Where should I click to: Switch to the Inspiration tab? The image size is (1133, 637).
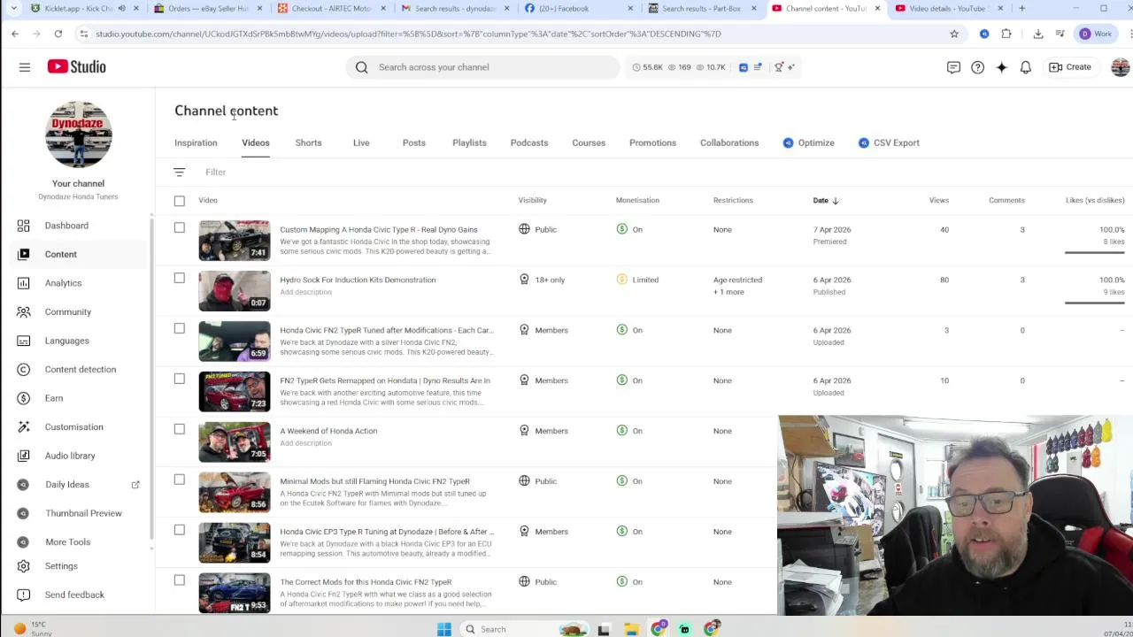click(x=196, y=142)
